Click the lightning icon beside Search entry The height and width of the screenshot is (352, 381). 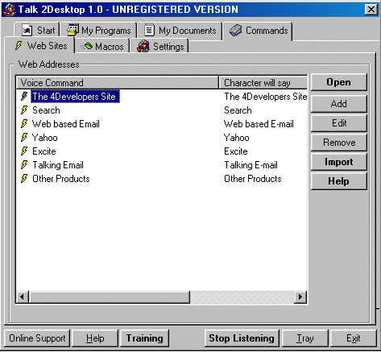pos(24,110)
